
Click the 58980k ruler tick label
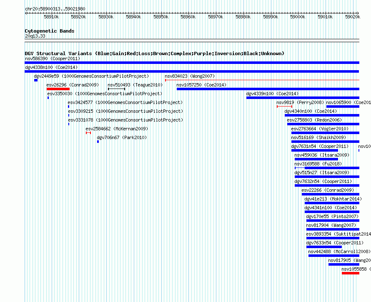pyautogui.click(x=243, y=17)
